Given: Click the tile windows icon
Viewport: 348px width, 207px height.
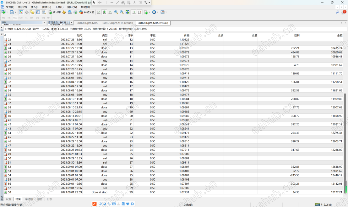Looking at the screenshot, I should pyautogui.click(x=128, y=12).
